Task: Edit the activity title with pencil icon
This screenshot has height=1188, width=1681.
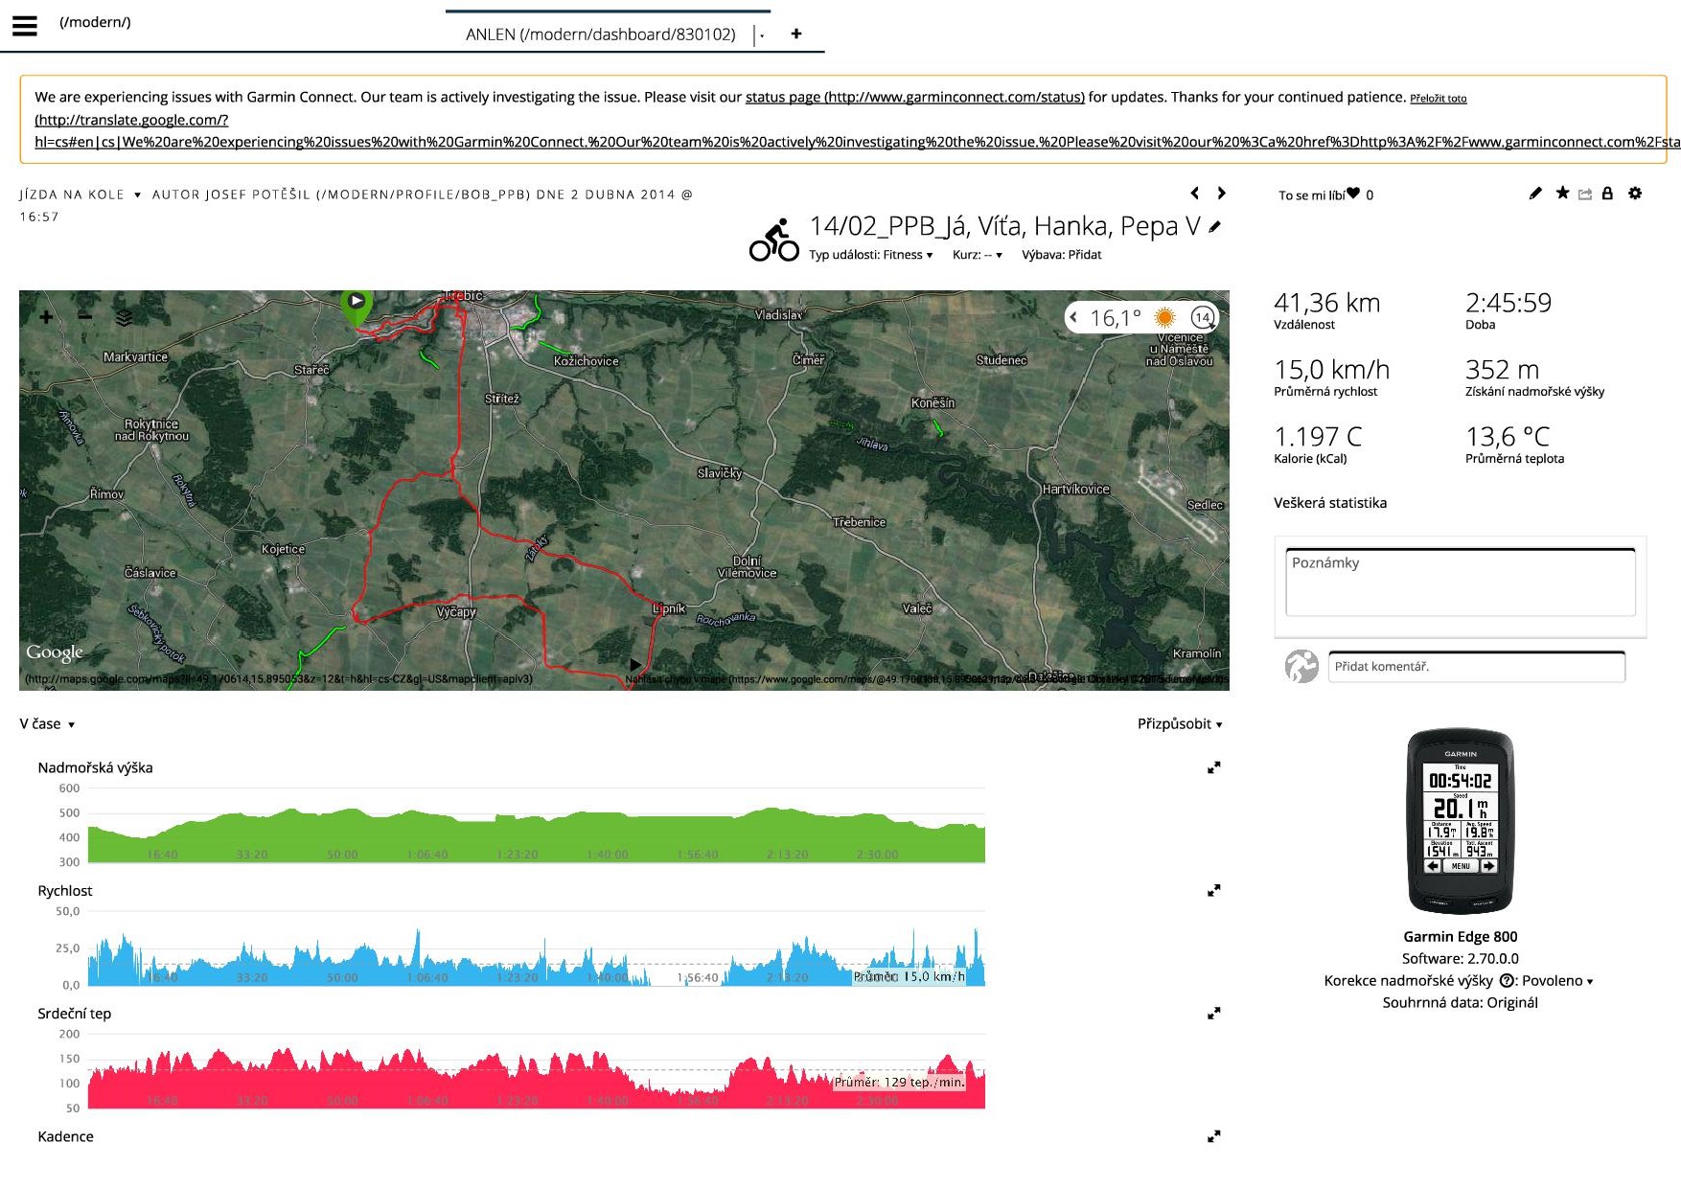Action: click(1215, 227)
